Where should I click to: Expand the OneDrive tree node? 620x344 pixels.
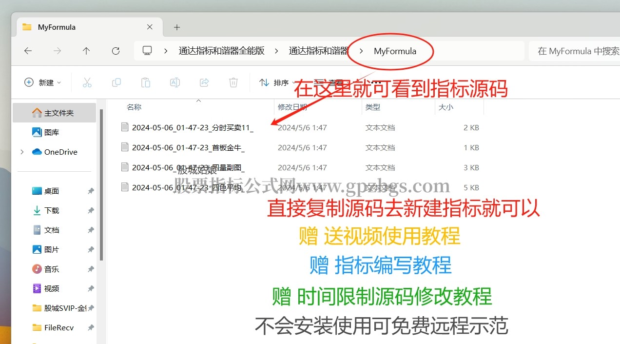tap(22, 152)
